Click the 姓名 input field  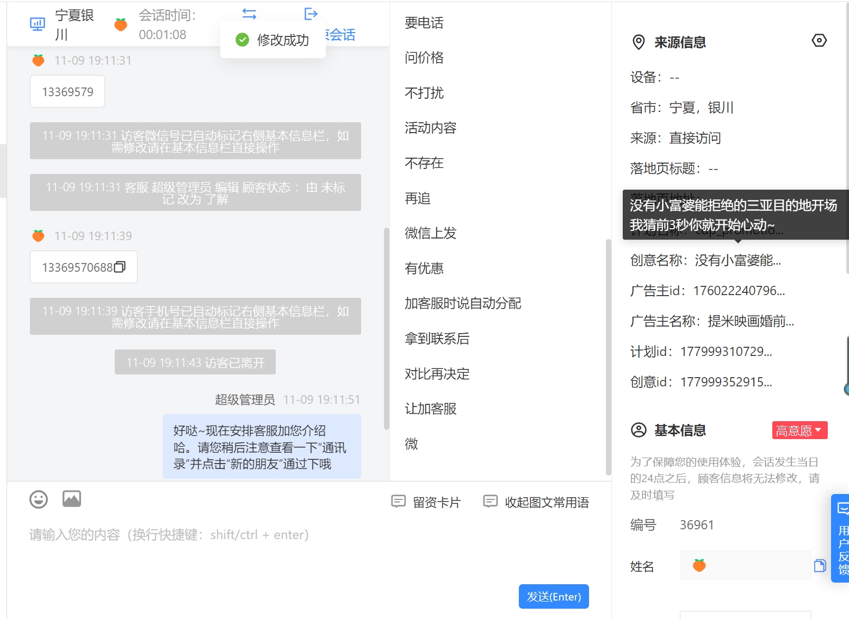click(745, 565)
